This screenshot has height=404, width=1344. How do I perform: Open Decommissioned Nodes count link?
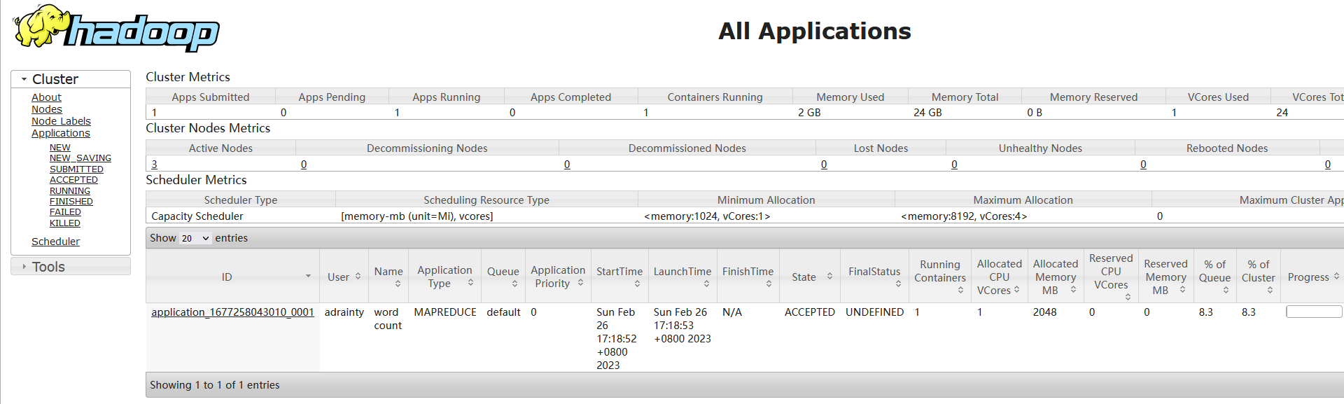567,165
